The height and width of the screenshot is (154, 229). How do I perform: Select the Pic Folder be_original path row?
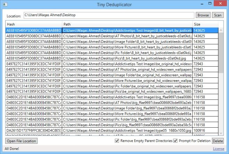(127, 86)
